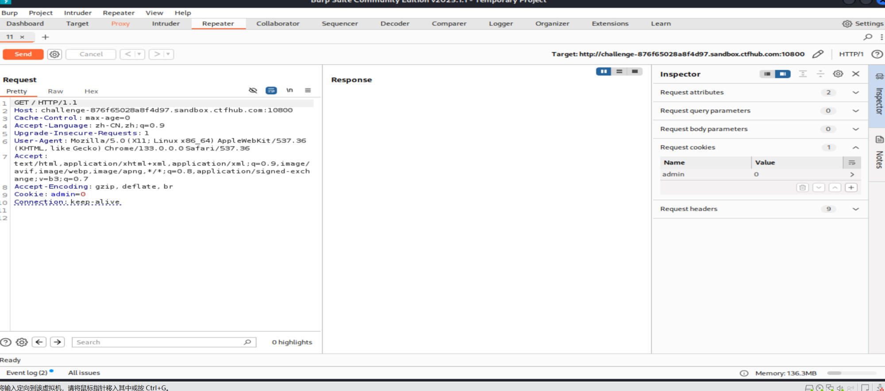
Task: Toggle hide non-printable characters eye icon
Action: click(x=253, y=90)
